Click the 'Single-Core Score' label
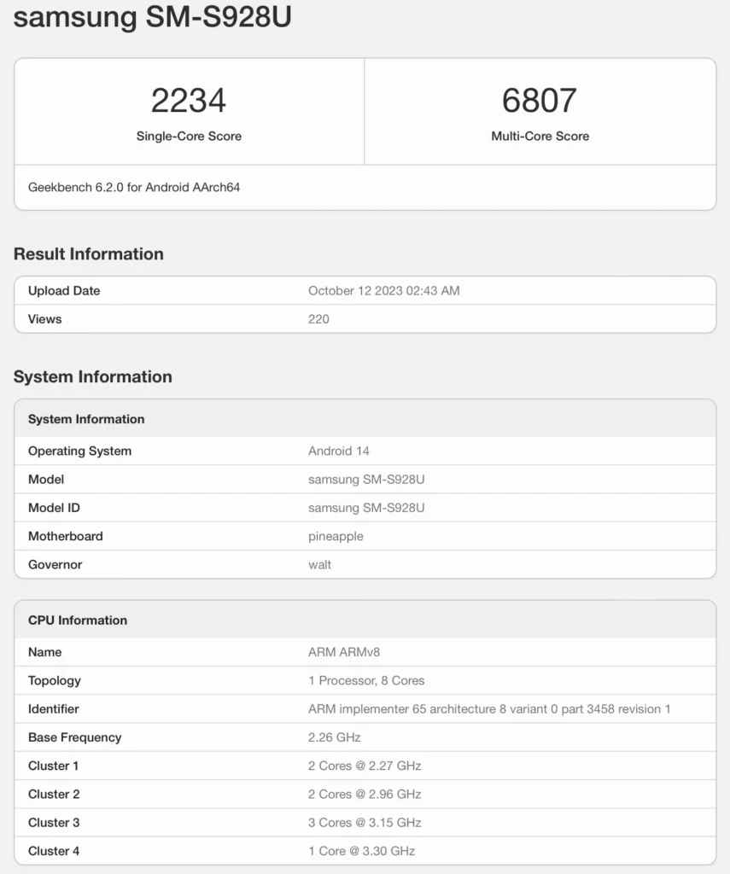 pyautogui.click(x=189, y=136)
